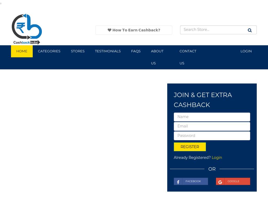Click the Google G icon
This screenshot has width=268, height=201.
tap(220, 182)
